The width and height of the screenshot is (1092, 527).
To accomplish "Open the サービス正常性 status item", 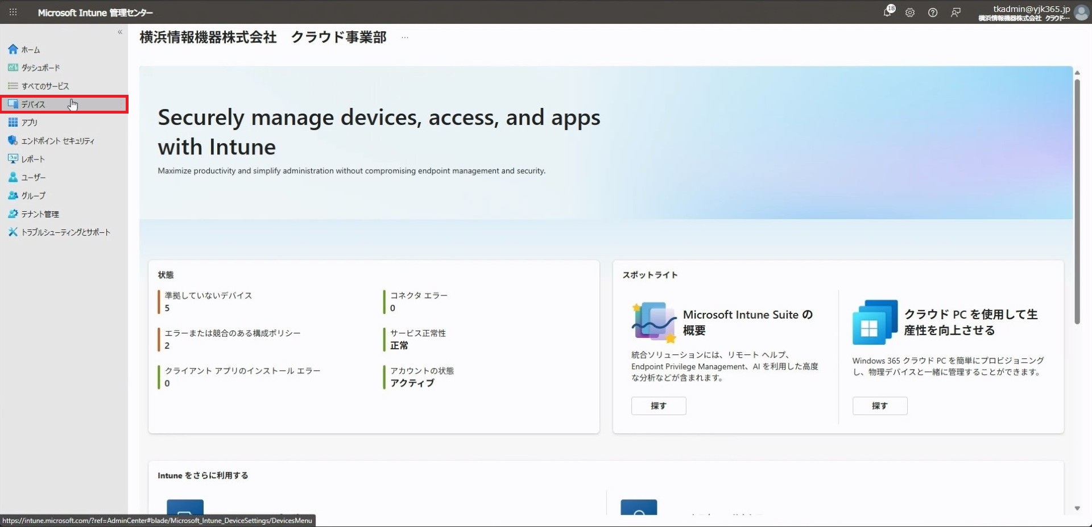I will (x=417, y=333).
